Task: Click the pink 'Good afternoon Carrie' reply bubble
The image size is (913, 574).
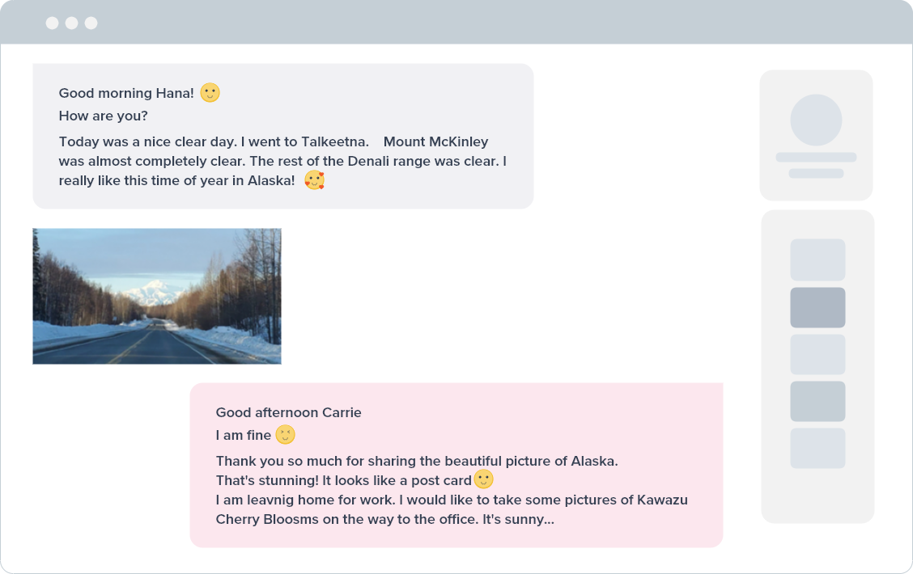Action: tap(456, 465)
